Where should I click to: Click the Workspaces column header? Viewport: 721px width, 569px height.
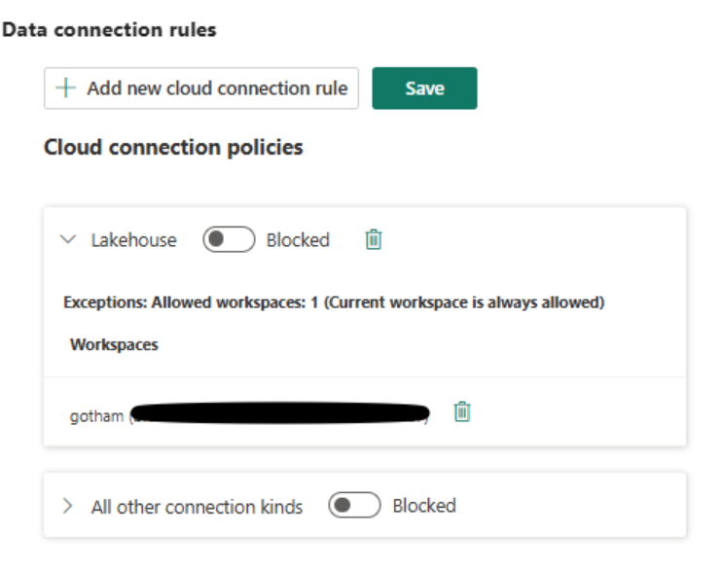click(114, 344)
